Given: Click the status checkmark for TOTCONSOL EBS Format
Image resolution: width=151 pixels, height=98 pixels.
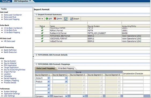Looking at the screenshot, I should click(x=42, y=36).
